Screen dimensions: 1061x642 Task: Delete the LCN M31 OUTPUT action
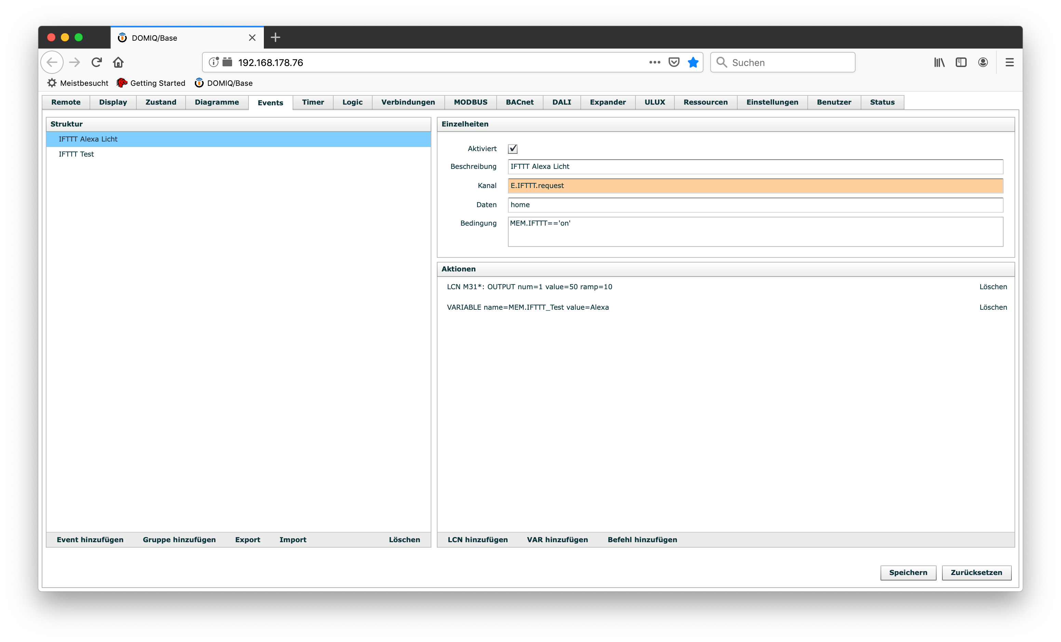click(x=993, y=287)
